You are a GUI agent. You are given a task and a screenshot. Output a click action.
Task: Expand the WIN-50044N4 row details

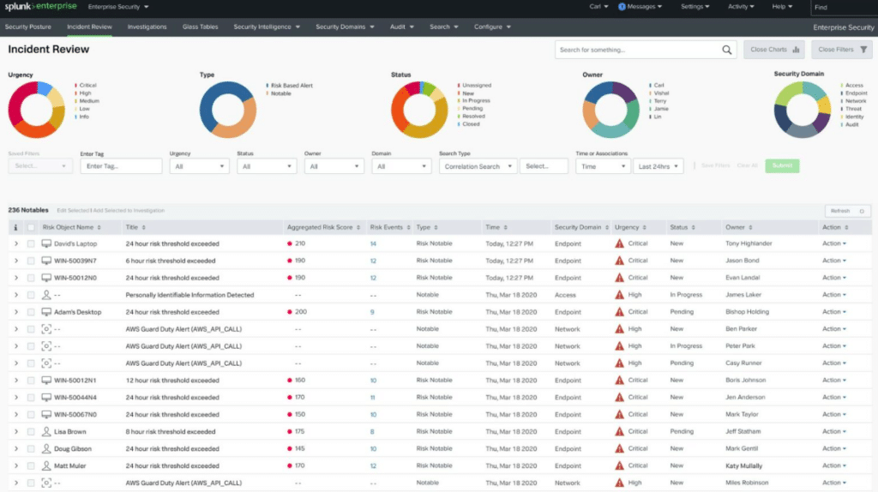click(16, 398)
